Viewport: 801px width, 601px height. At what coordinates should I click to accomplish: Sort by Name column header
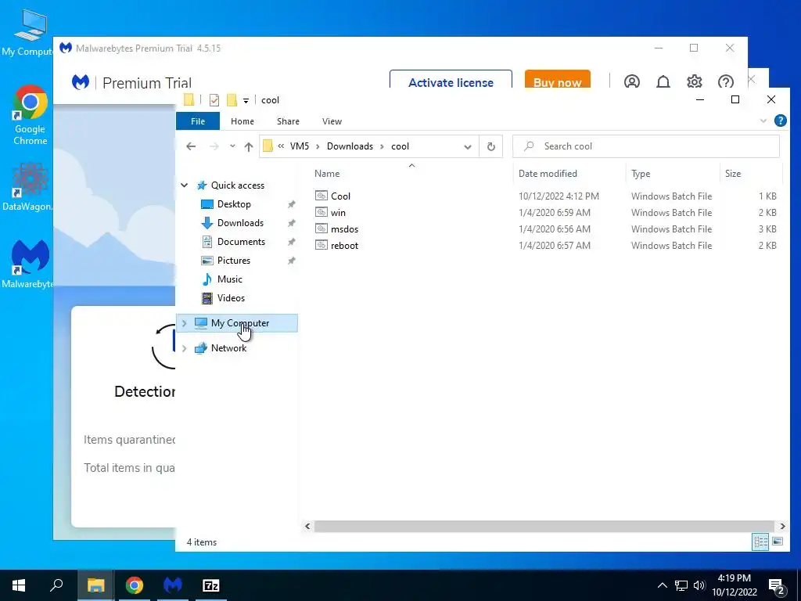click(x=411, y=174)
